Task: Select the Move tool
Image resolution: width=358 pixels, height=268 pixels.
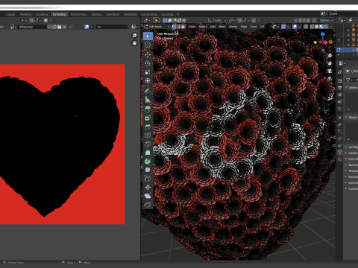Action: 148,54
